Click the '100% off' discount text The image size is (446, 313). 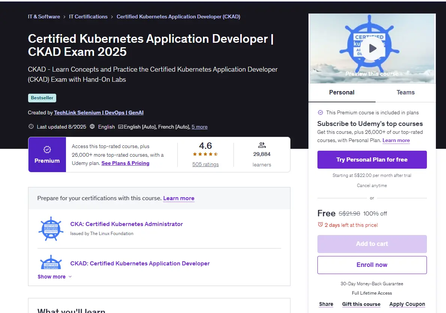[375, 213]
